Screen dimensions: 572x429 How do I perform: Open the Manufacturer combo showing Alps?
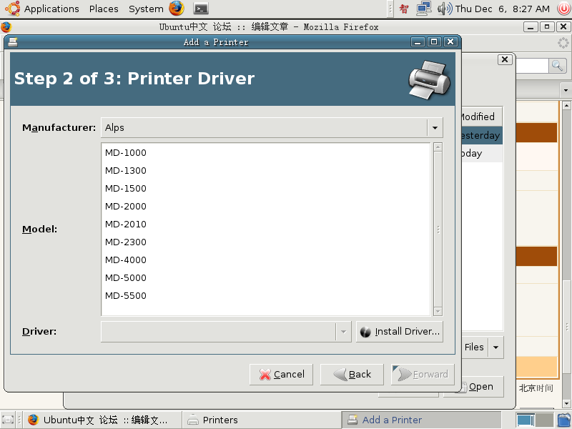pos(272,128)
